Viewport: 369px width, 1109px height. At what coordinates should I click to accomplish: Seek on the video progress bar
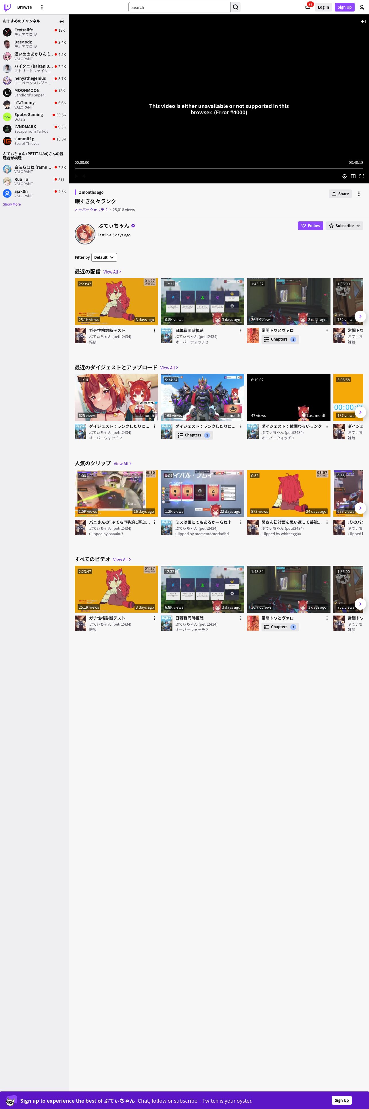click(x=219, y=168)
